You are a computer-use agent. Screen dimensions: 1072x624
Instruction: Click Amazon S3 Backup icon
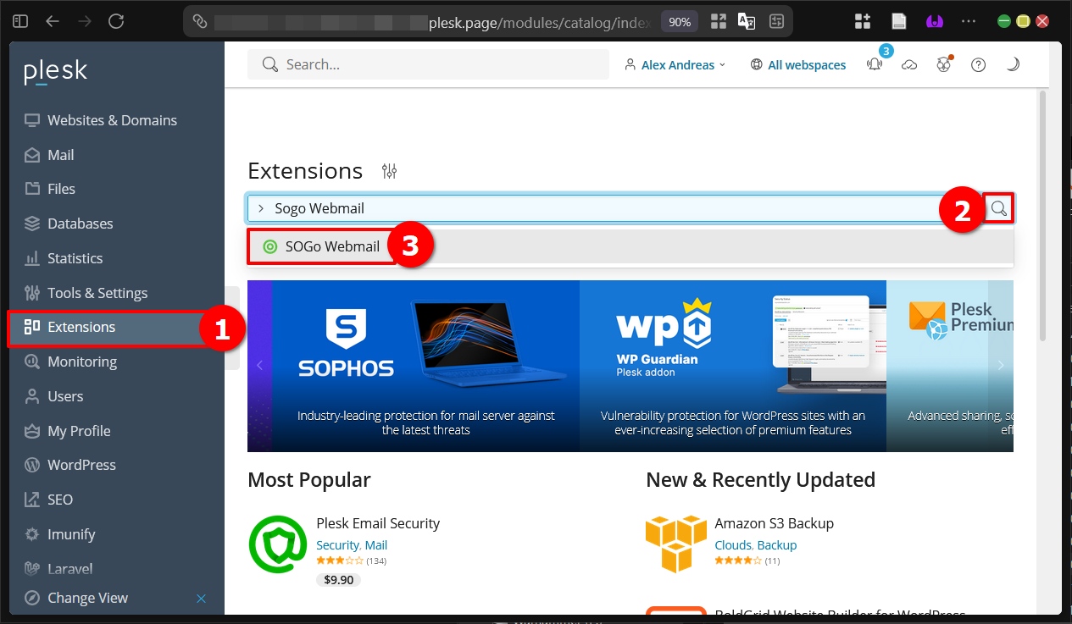click(676, 544)
